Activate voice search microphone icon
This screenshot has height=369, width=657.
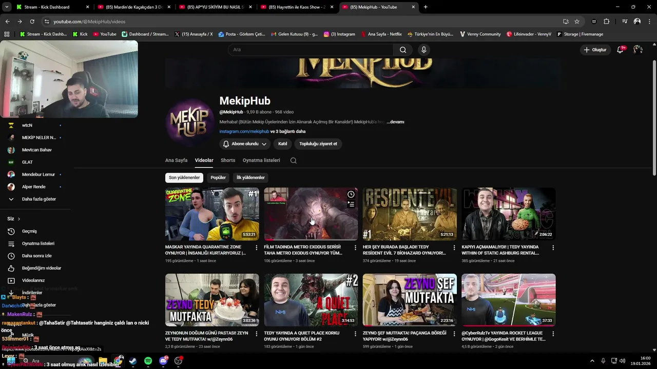coord(423,50)
